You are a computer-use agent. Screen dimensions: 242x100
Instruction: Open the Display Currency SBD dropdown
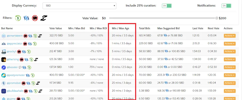(x=79, y=6)
